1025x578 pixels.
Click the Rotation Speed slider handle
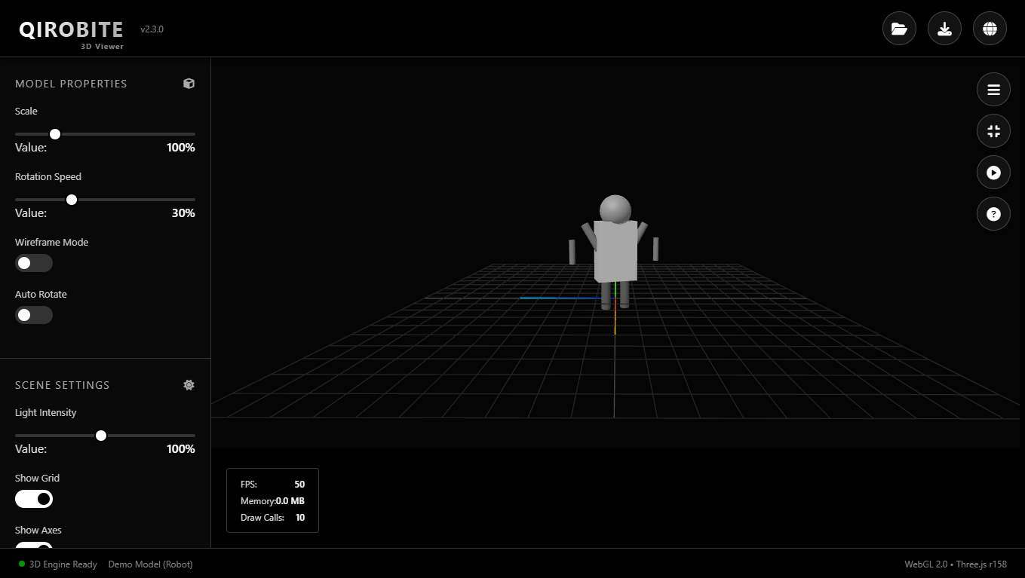click(72, 200)
